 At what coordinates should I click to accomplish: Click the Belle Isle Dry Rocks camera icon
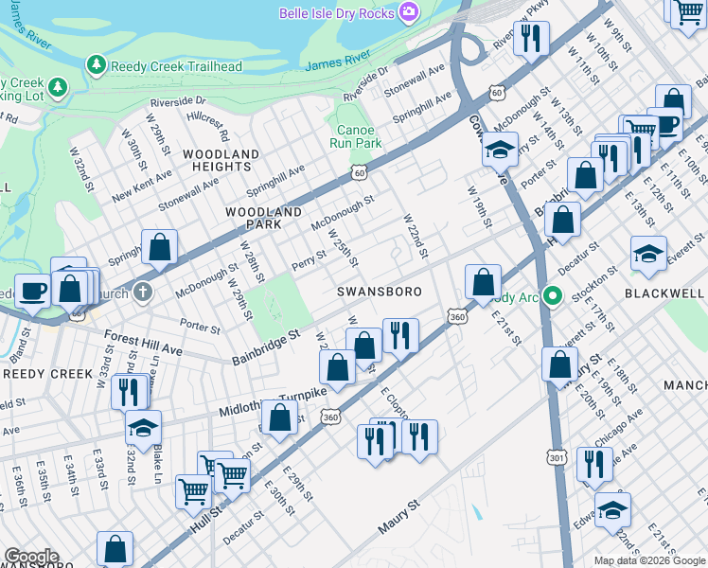tap(409, 11)
